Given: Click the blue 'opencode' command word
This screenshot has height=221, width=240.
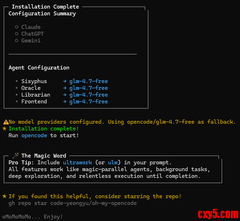Looking at the screenshot, I should tap(34, 135).
